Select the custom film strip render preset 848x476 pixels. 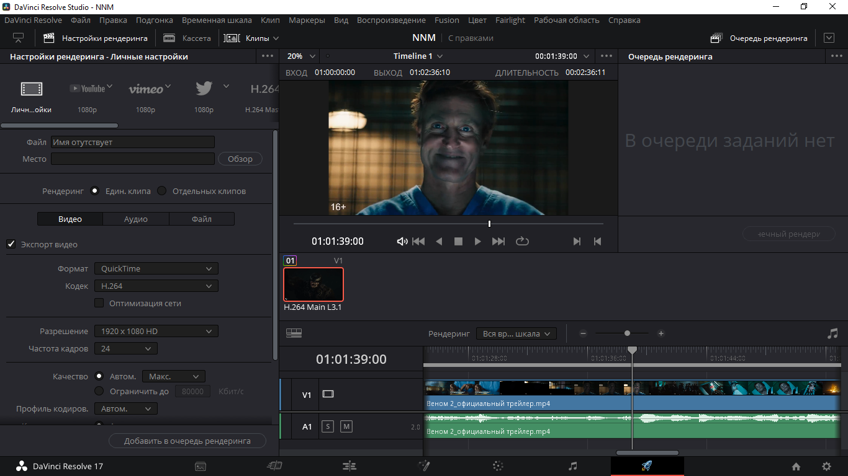(x=32, y=89)
